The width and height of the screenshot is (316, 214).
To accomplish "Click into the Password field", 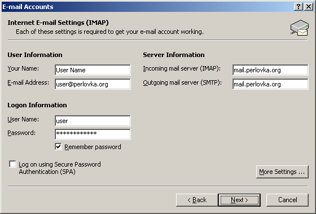I will tap(93, 134).
